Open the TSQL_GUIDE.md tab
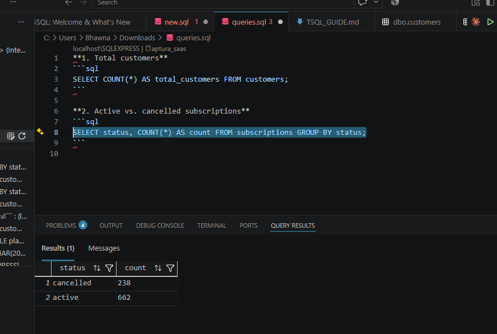This screenshot has width=497, height=334. tap(332, 22)
